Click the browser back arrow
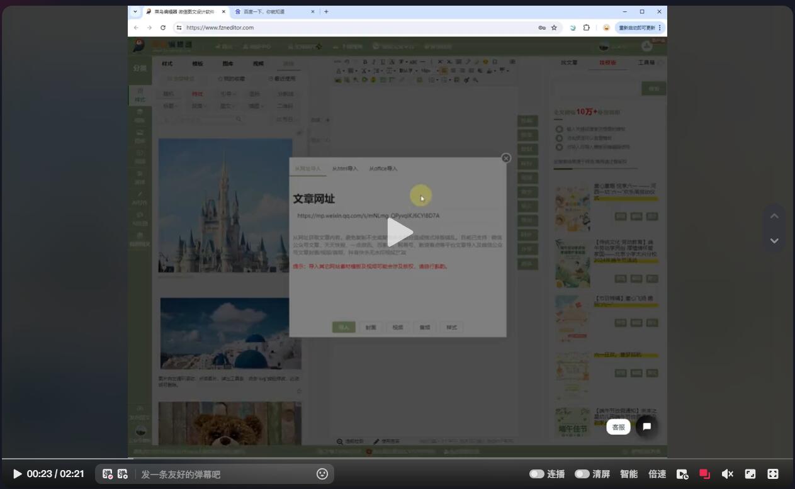 pos(136,28)
